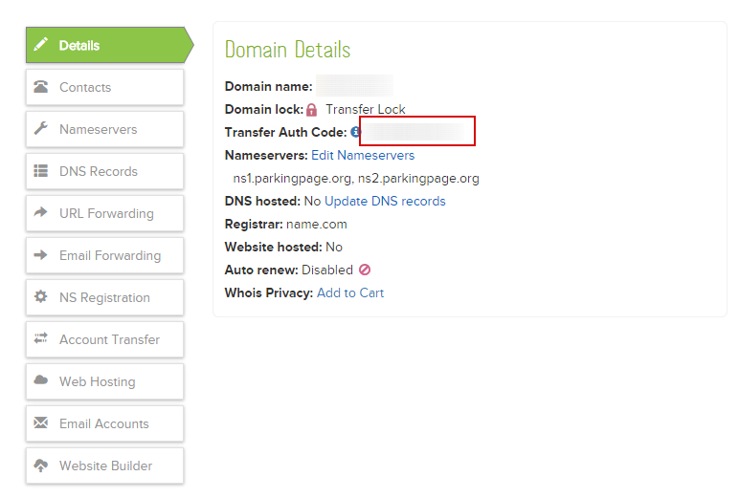
Task: Click the arrow icon beside URL Forwarding
Action: 41,213
